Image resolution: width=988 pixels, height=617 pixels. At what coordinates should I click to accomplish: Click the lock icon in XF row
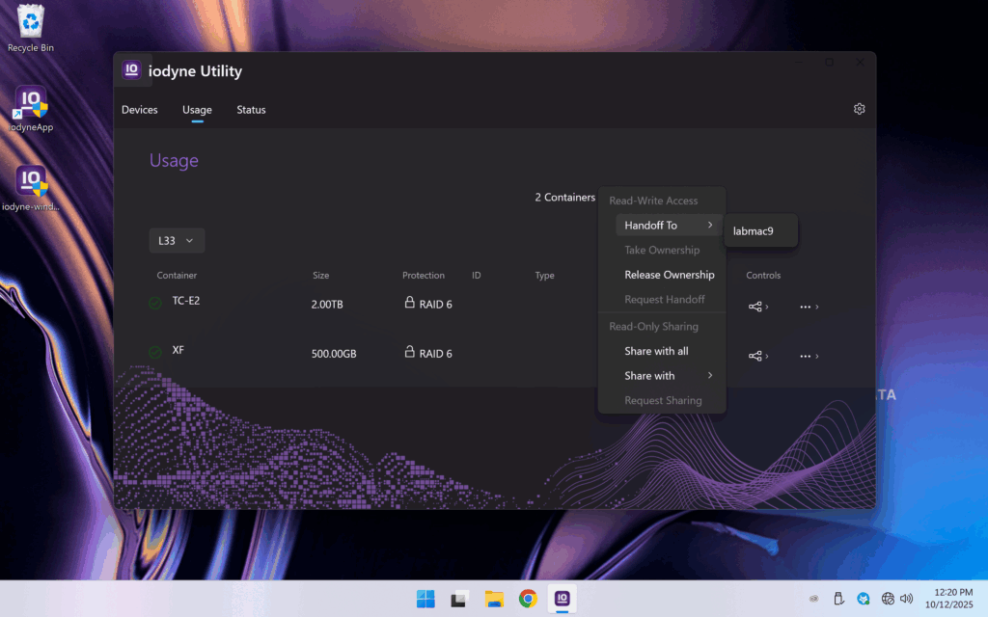point(410,353)
